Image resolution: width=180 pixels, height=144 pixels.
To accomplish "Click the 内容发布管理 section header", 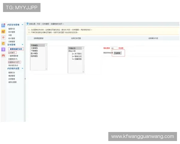I will pyautogui.click(x=13, y=25).
